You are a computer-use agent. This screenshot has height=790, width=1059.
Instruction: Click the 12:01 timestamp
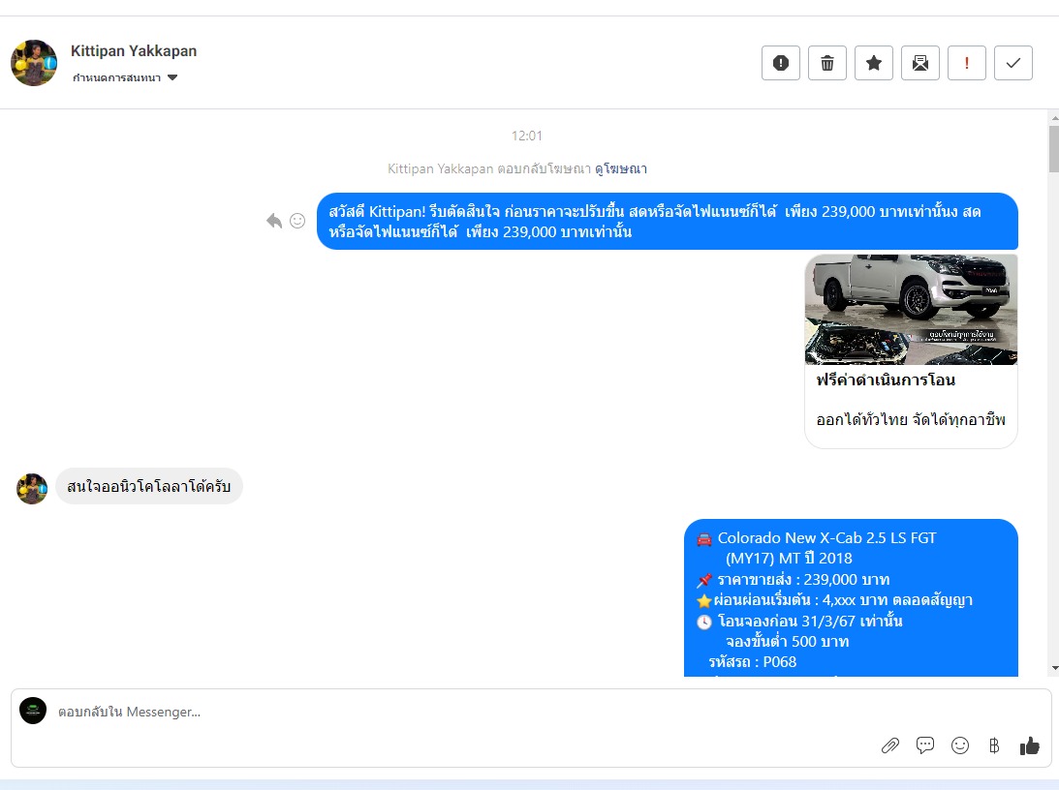527,136
